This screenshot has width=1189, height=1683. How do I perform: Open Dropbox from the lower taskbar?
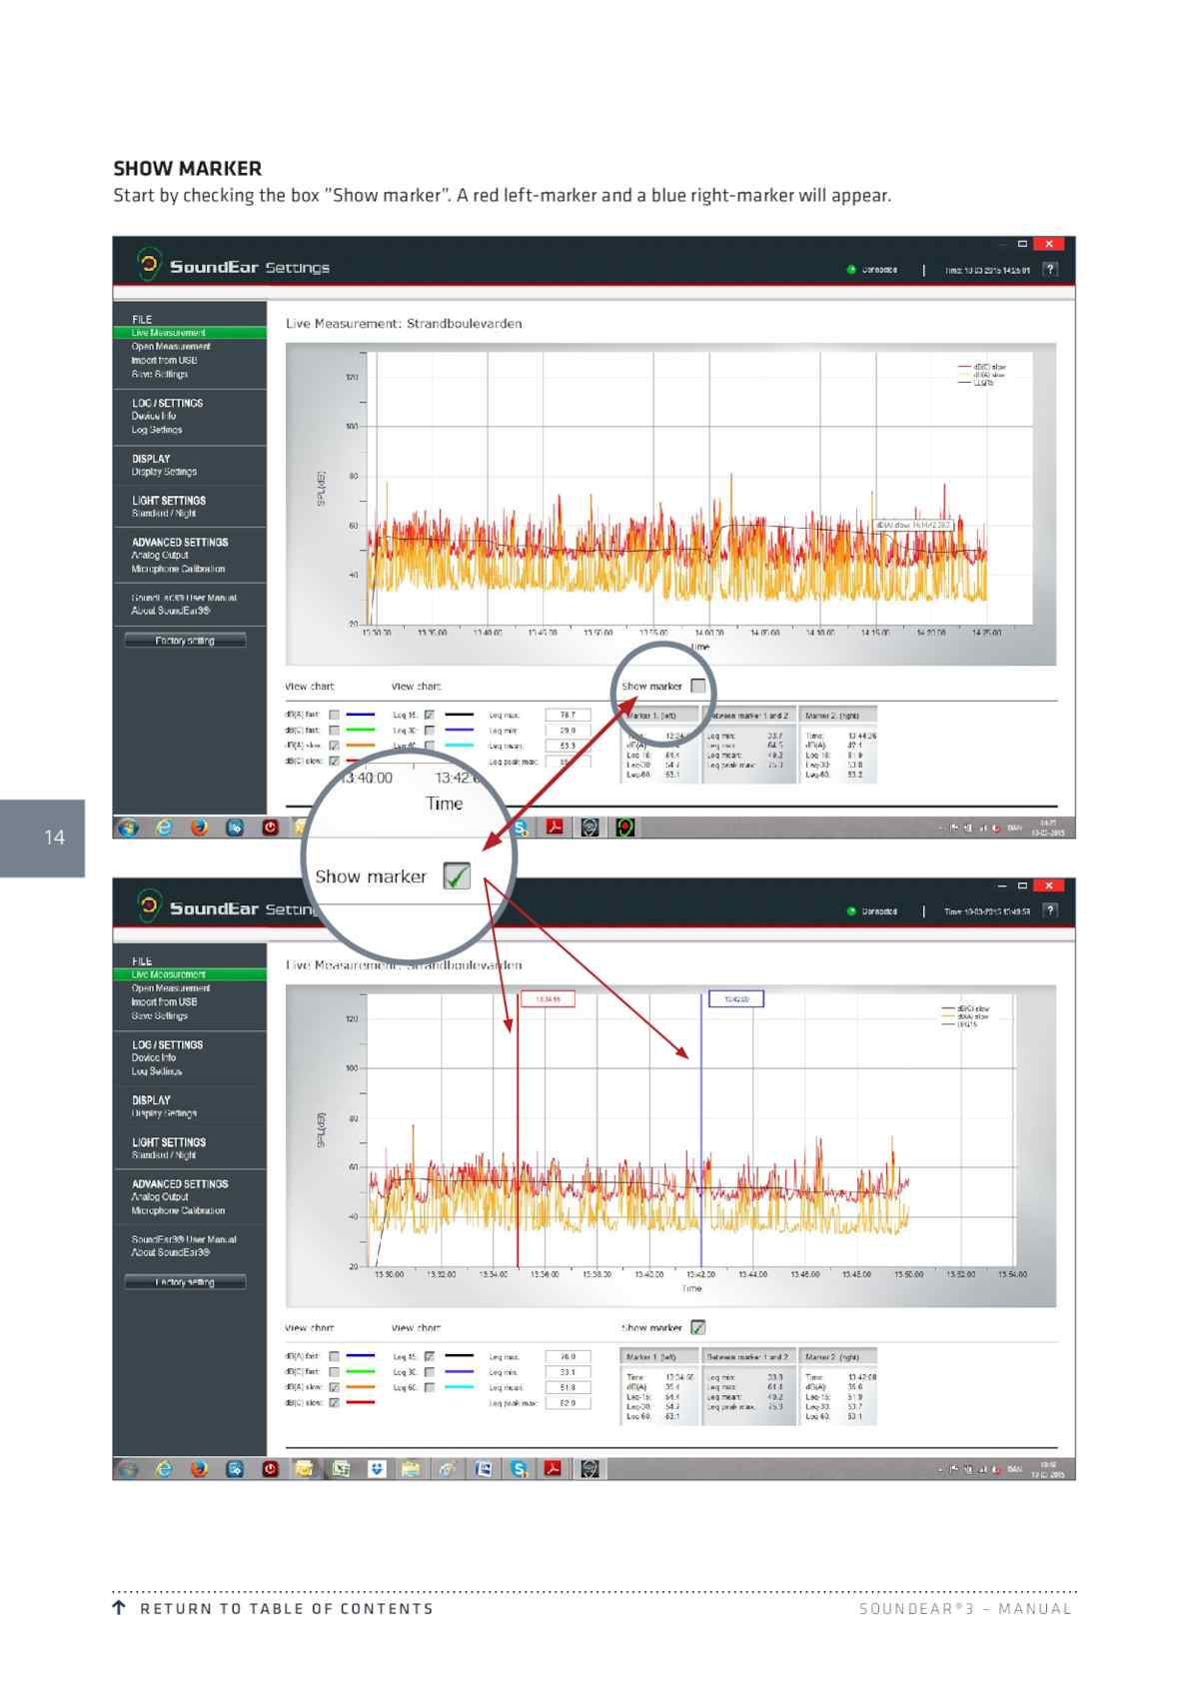(x=377, y=1468)
